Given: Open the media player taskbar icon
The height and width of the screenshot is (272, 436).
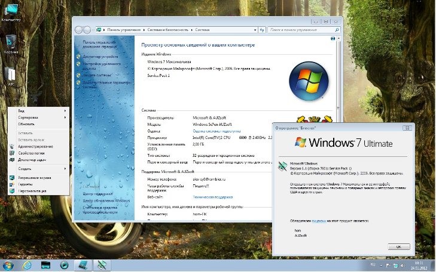Looking at the screenshot, I should 64,265.
